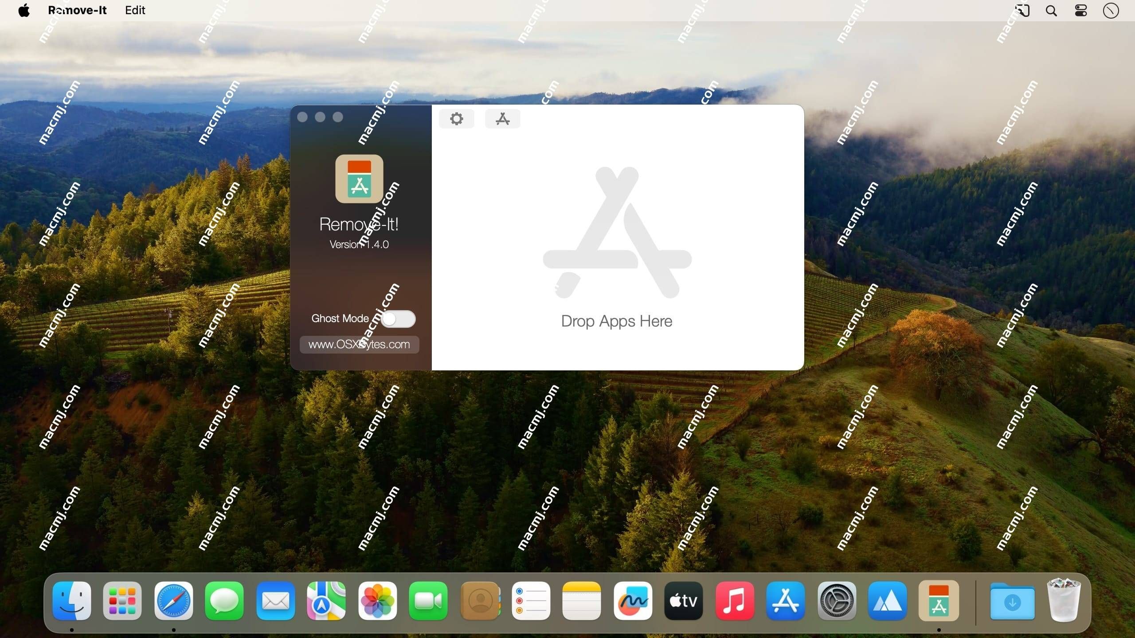Minimize the Remove-It window

coord(320,117)
